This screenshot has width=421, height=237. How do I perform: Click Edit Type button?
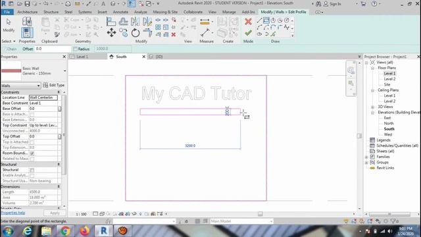pos(54,85)
